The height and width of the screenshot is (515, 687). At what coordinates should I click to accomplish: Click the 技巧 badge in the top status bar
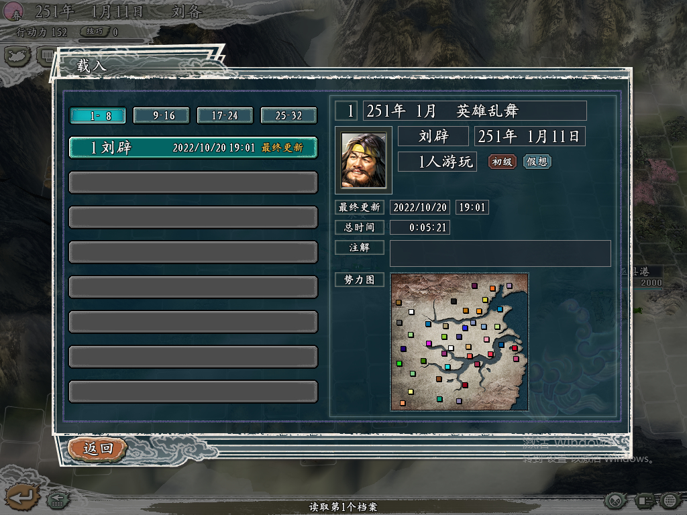click(95, 32)
